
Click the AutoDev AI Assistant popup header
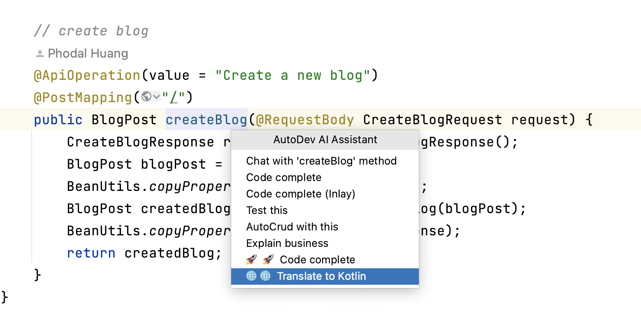(x=325, y=140)
